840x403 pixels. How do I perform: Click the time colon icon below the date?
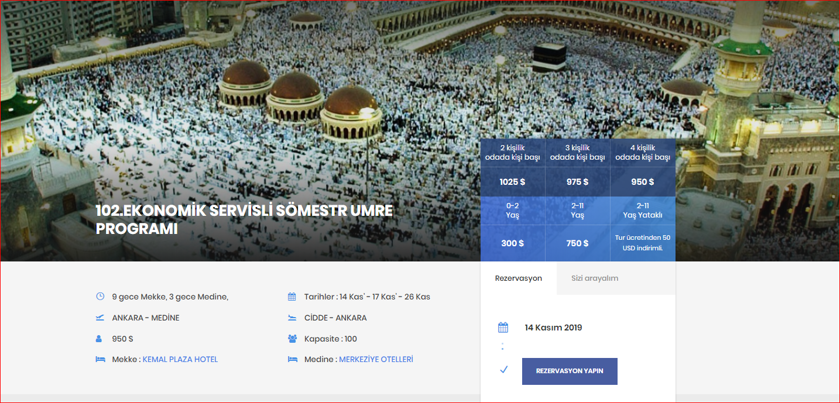point(503,346)
